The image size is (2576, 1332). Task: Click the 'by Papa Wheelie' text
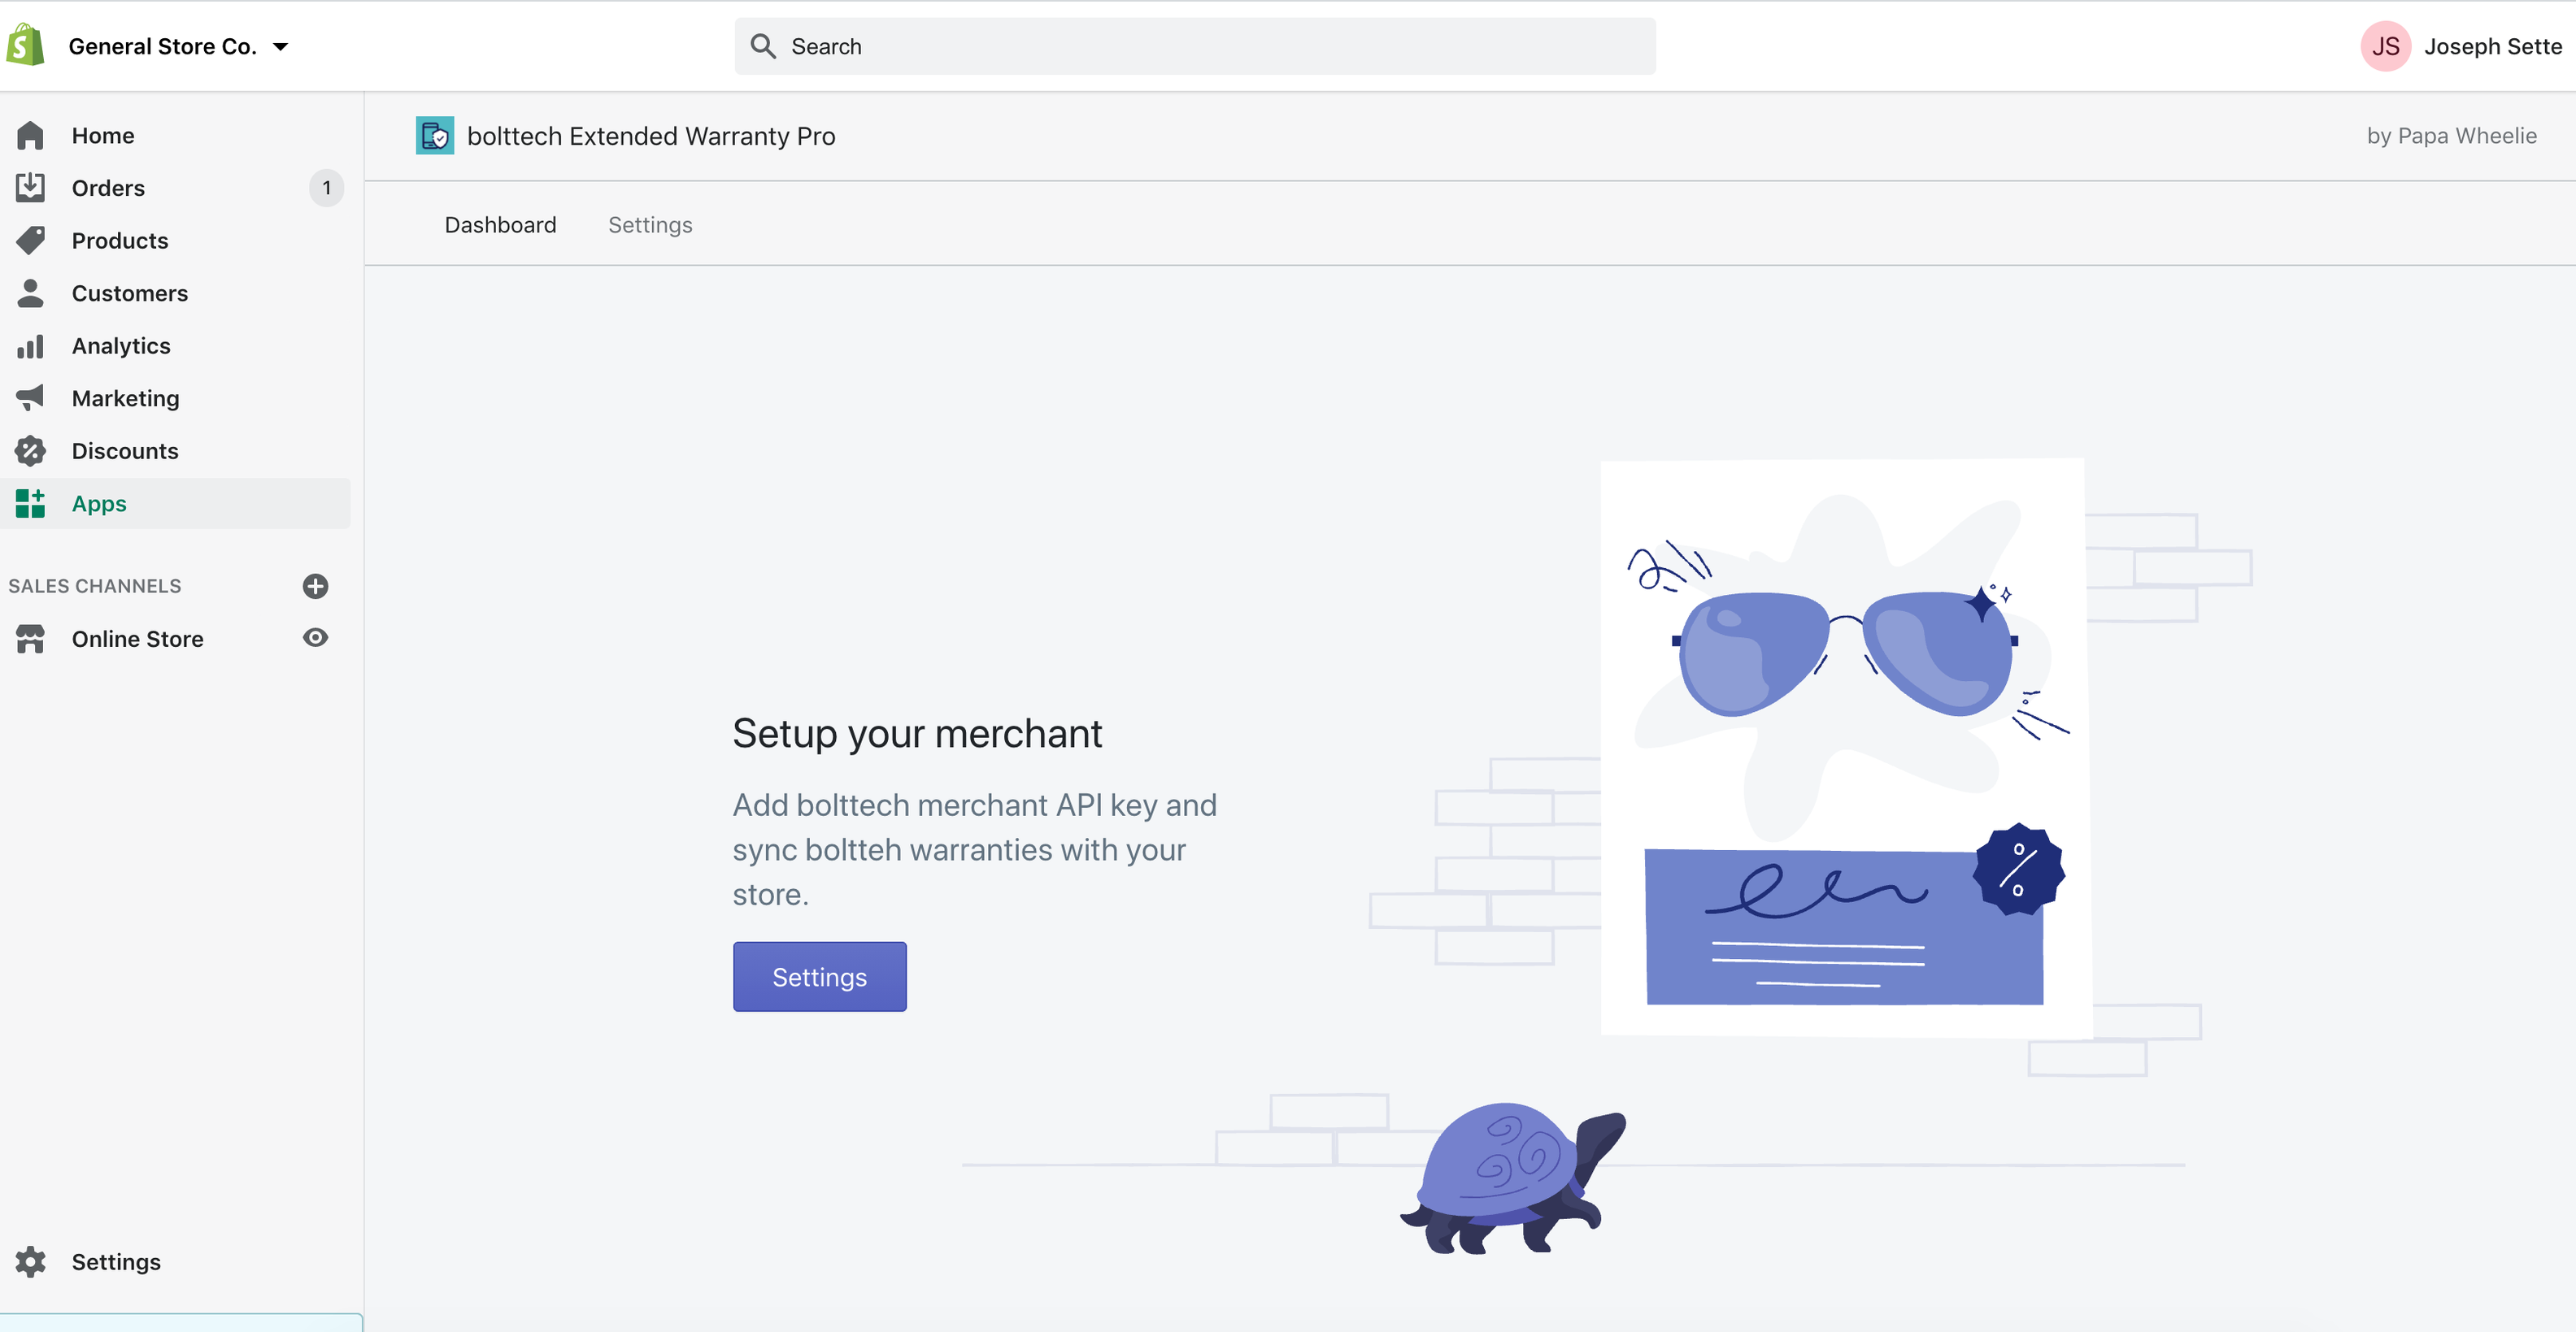[2452, 136]
